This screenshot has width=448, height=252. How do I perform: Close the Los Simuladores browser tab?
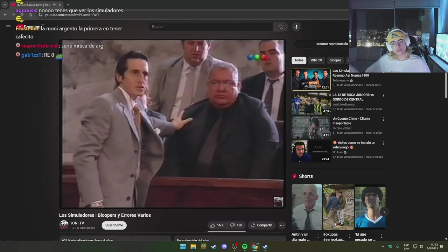click(x=59, y=5)
